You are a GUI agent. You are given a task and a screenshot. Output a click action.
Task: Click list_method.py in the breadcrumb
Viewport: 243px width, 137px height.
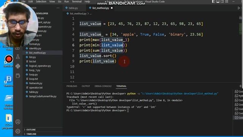coord(78,14)
